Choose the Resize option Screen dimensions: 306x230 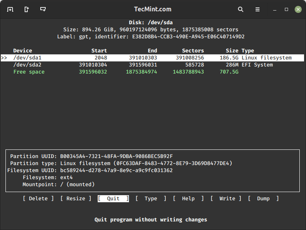pyautogui.click(x=76, y=199)
